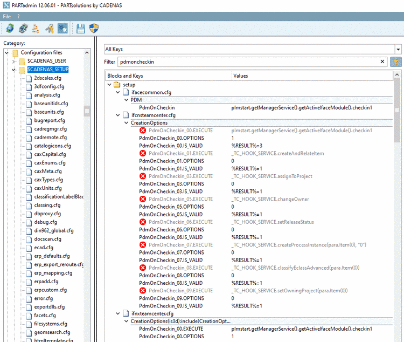This screenshot has height=342, width=404.
Task: Click the red X beside PdmOnCheckin_03.EXECUTE
Action: click(143, 176)
